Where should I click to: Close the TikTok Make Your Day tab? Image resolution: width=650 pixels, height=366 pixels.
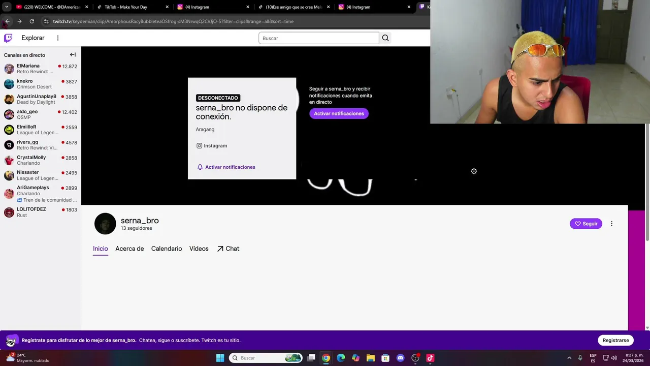(167, 7)
